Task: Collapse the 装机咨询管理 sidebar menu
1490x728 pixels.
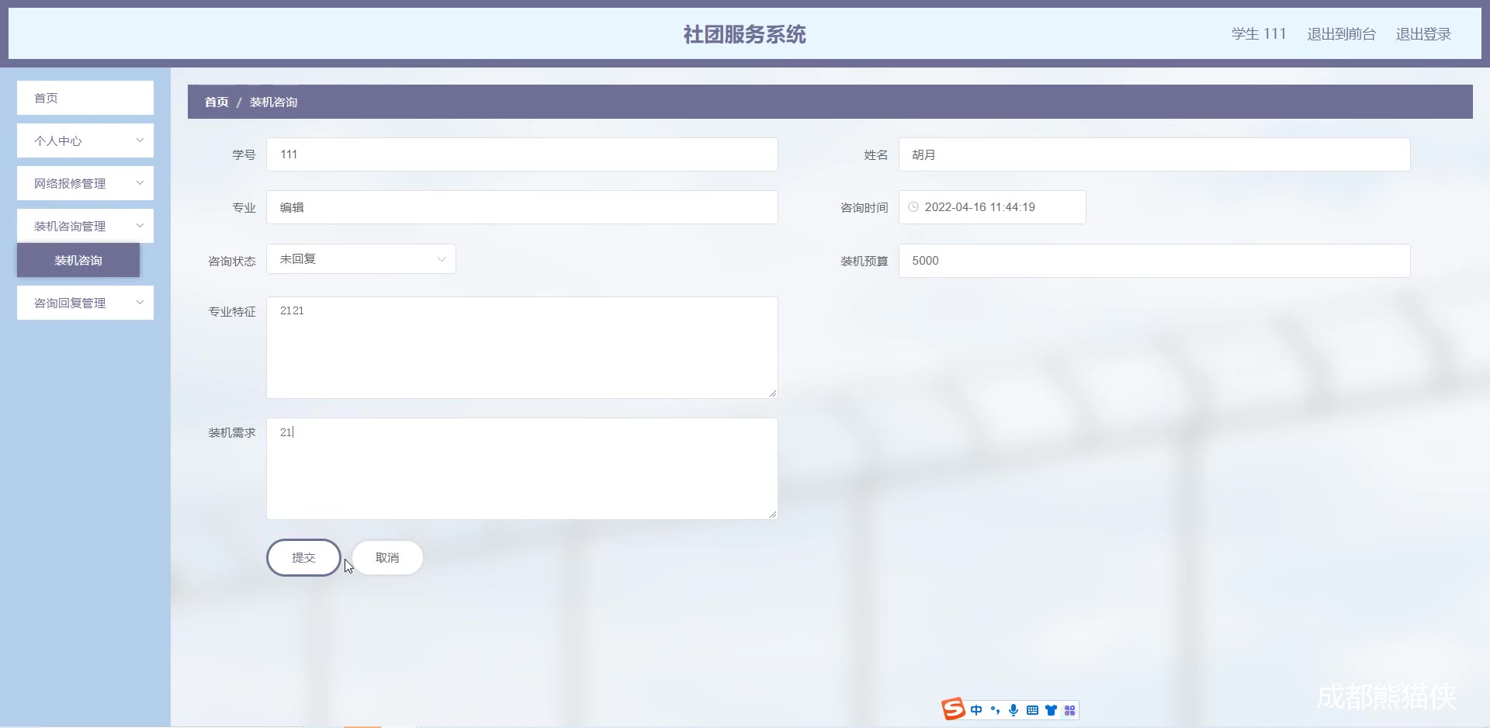Action: pyautogui.click(x=85, y=226)
